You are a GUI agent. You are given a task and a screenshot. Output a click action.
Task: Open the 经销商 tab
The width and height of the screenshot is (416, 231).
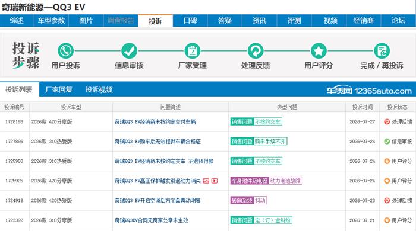(364, 21)
